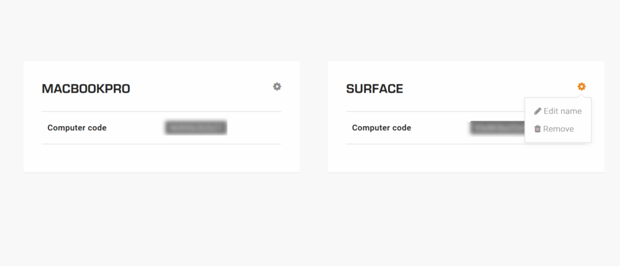
Task: Choose Edit name from the gear menu
Action: point(562,111)
